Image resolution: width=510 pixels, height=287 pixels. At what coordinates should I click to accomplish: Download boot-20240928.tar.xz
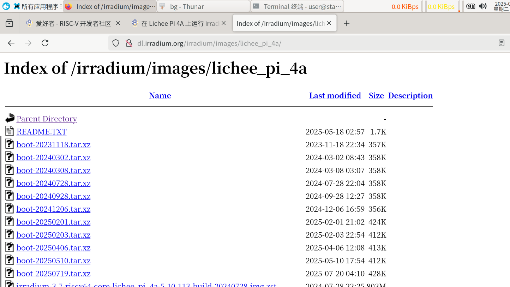(x=53, y=196)
